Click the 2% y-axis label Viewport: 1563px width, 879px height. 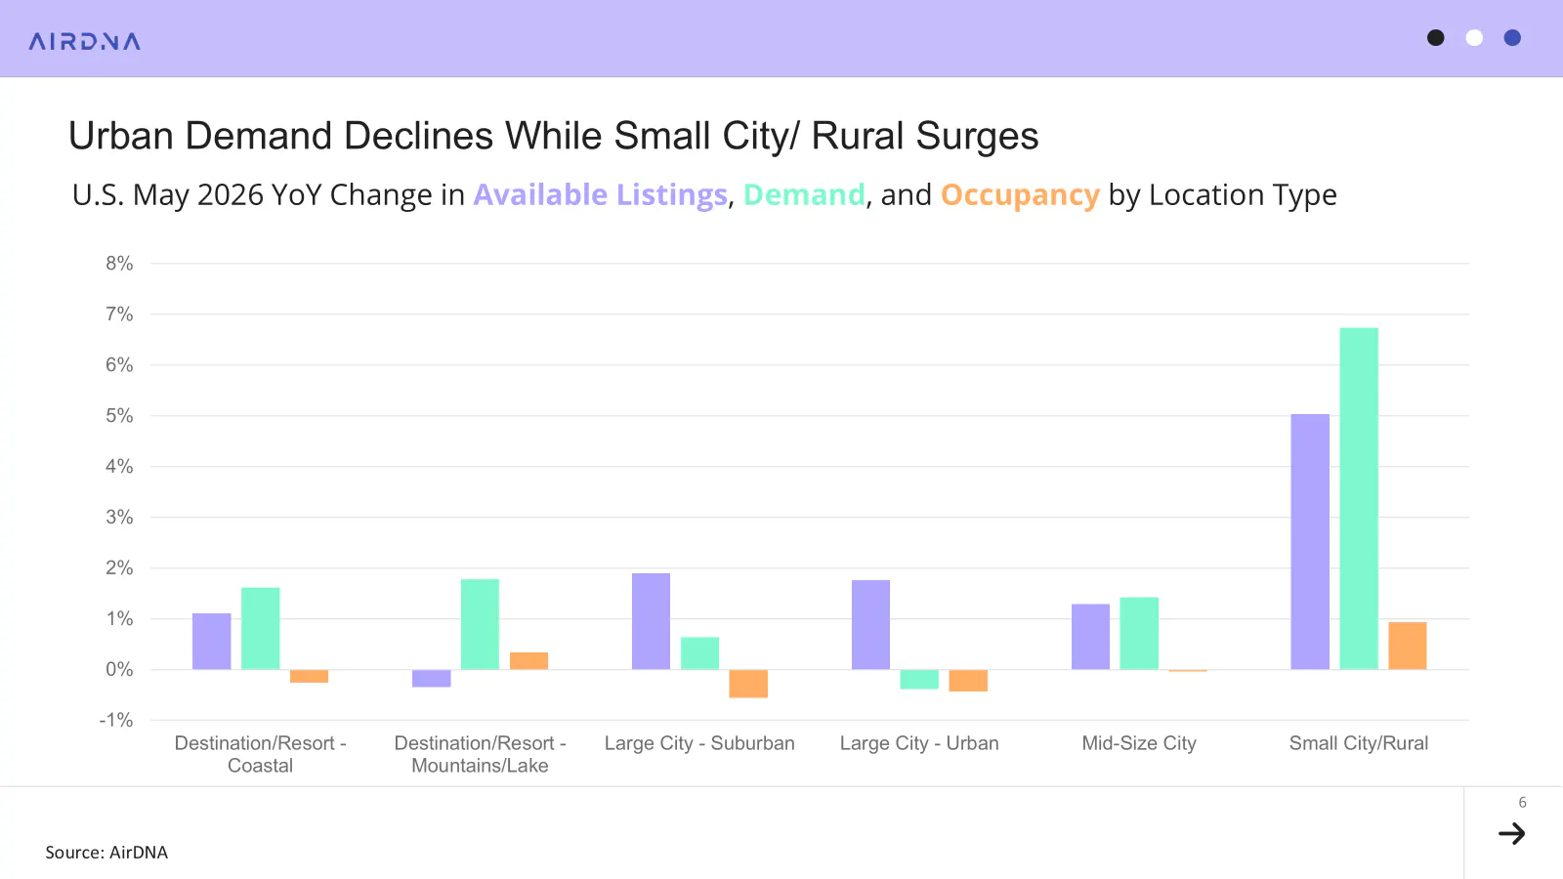(x=119, y=568)
